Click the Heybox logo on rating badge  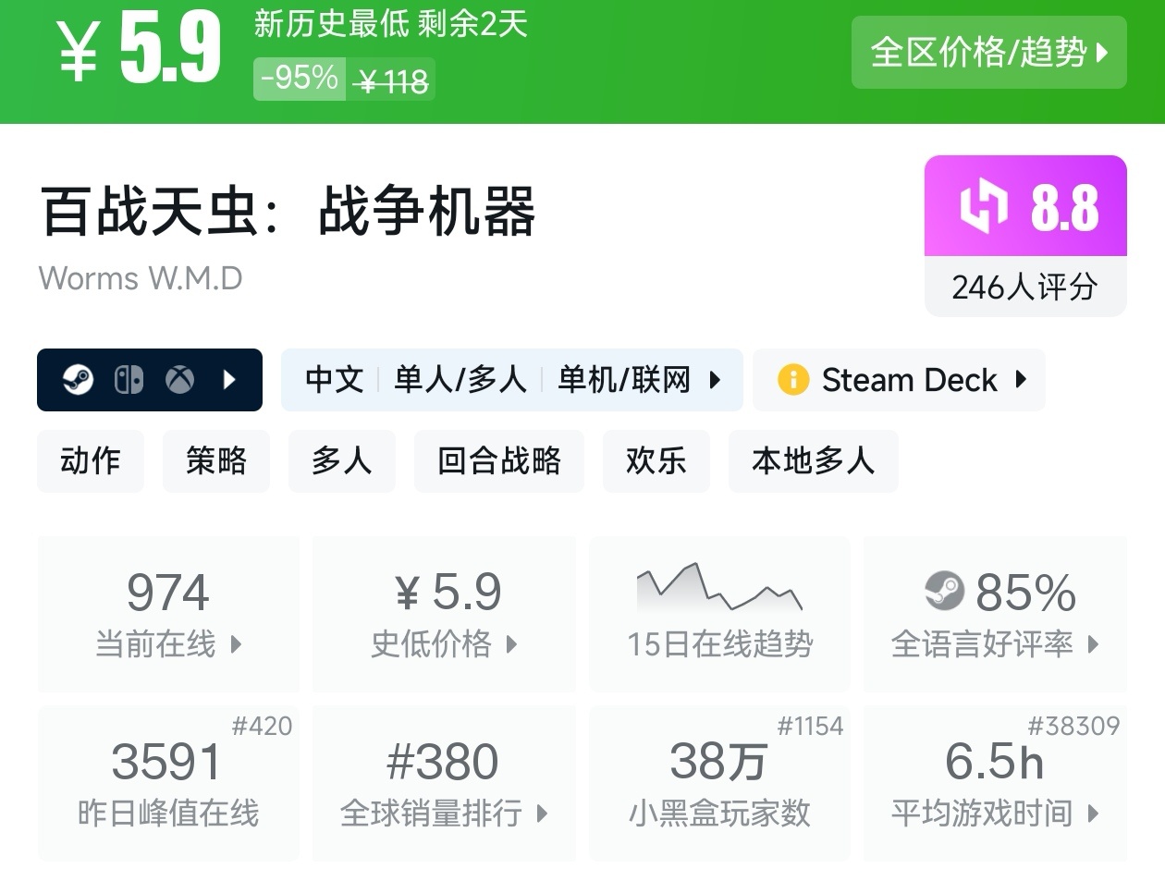click(982, 206)
